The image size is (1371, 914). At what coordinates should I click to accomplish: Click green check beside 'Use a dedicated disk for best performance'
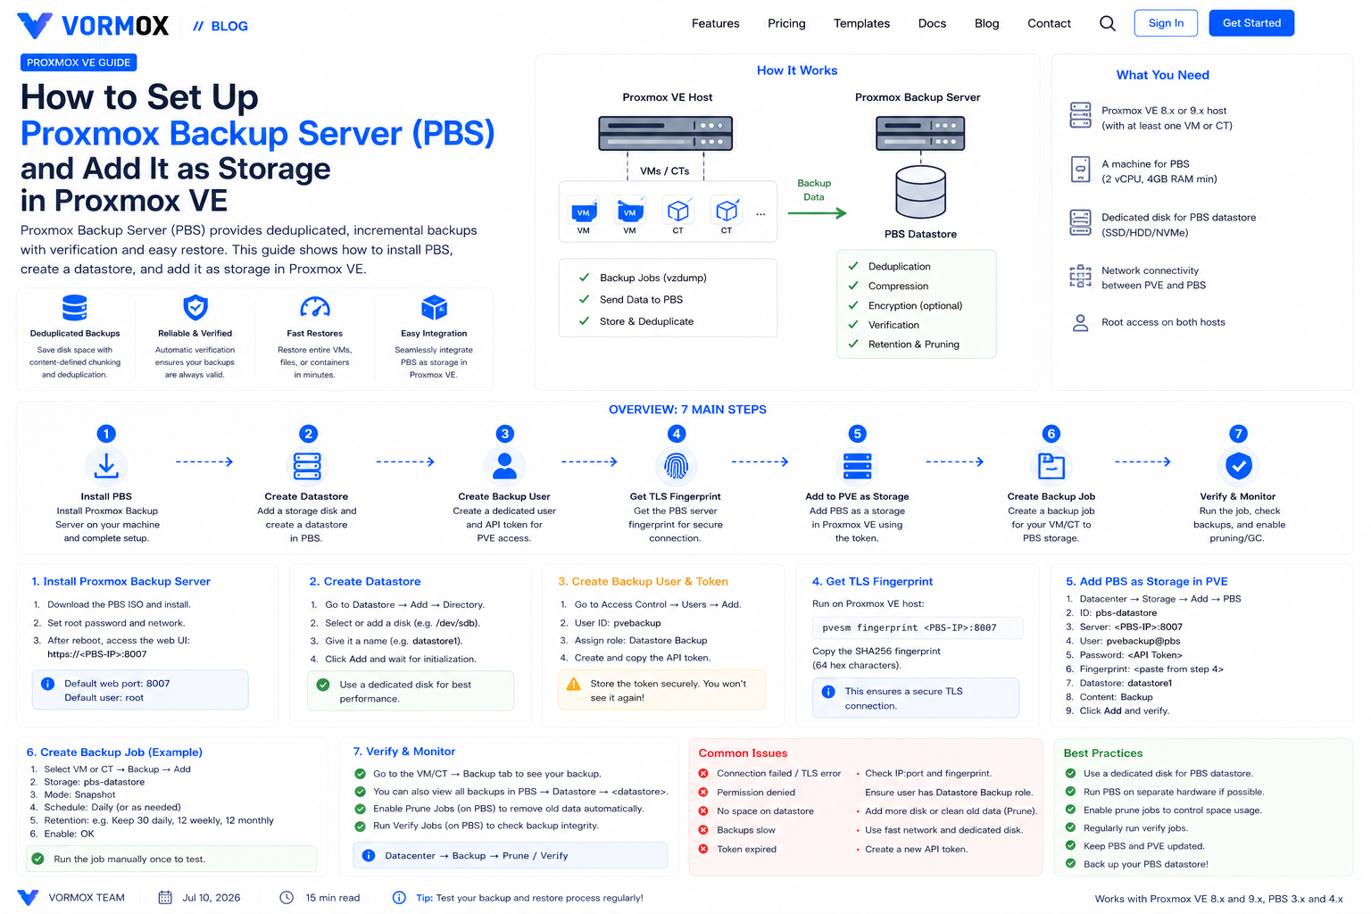coord(323,685)
